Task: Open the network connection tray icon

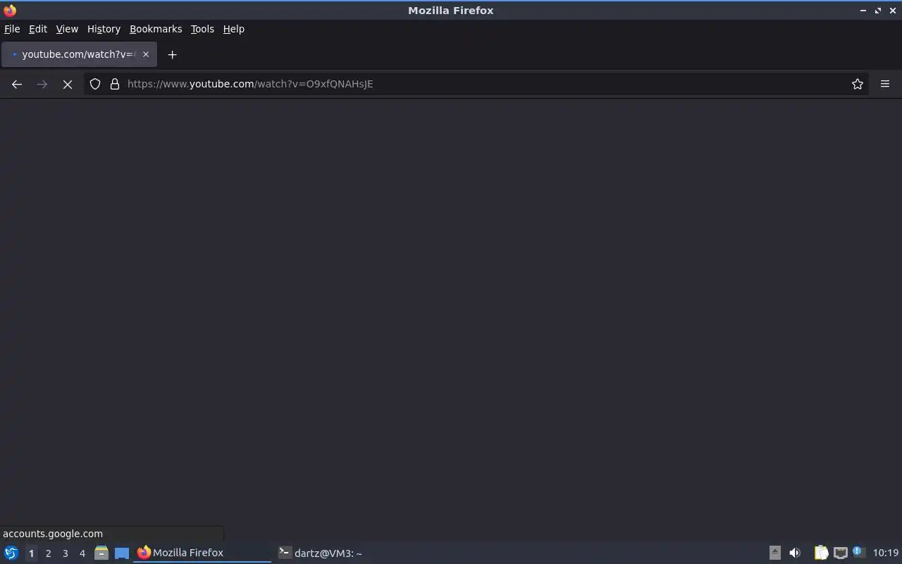Action: coord(840,553)
